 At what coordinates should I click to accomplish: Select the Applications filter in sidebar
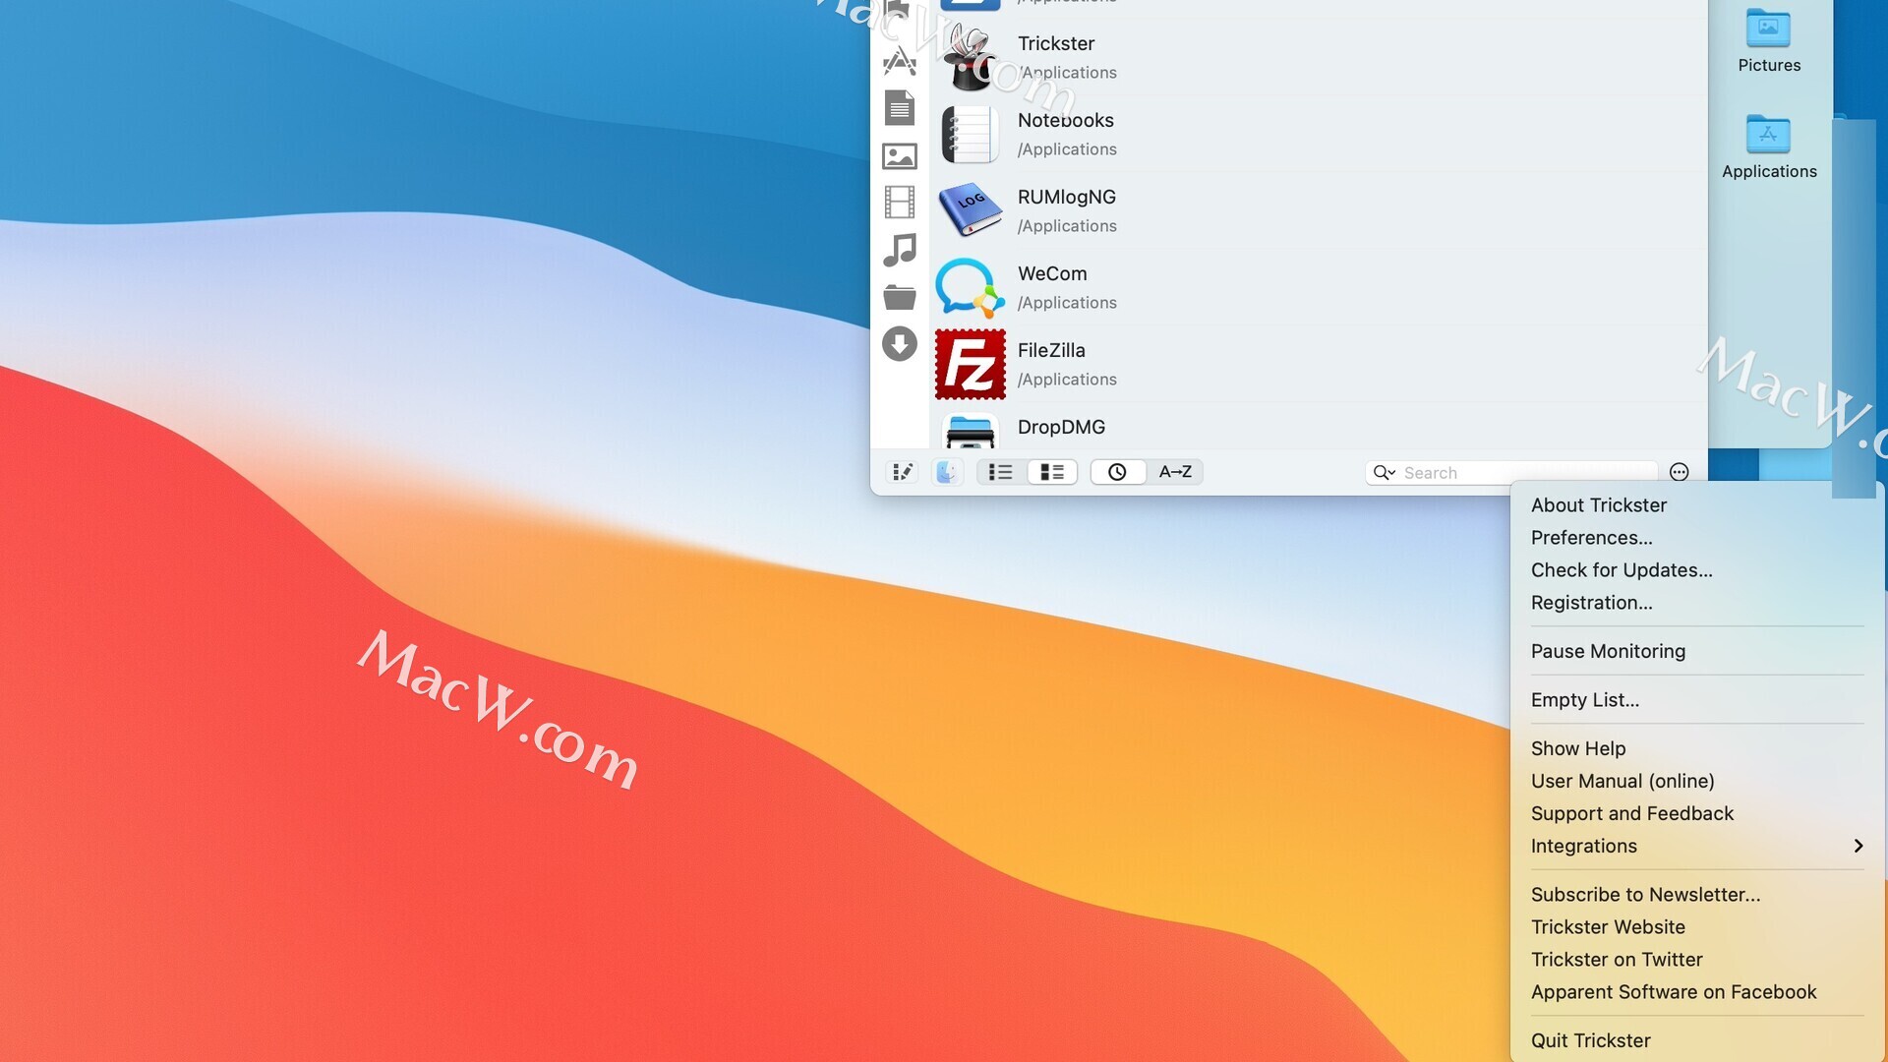point(900,61)
